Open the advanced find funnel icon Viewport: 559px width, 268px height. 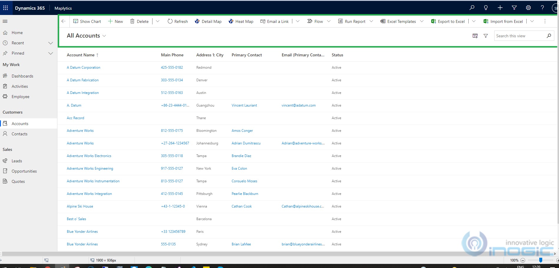(514, 8)
